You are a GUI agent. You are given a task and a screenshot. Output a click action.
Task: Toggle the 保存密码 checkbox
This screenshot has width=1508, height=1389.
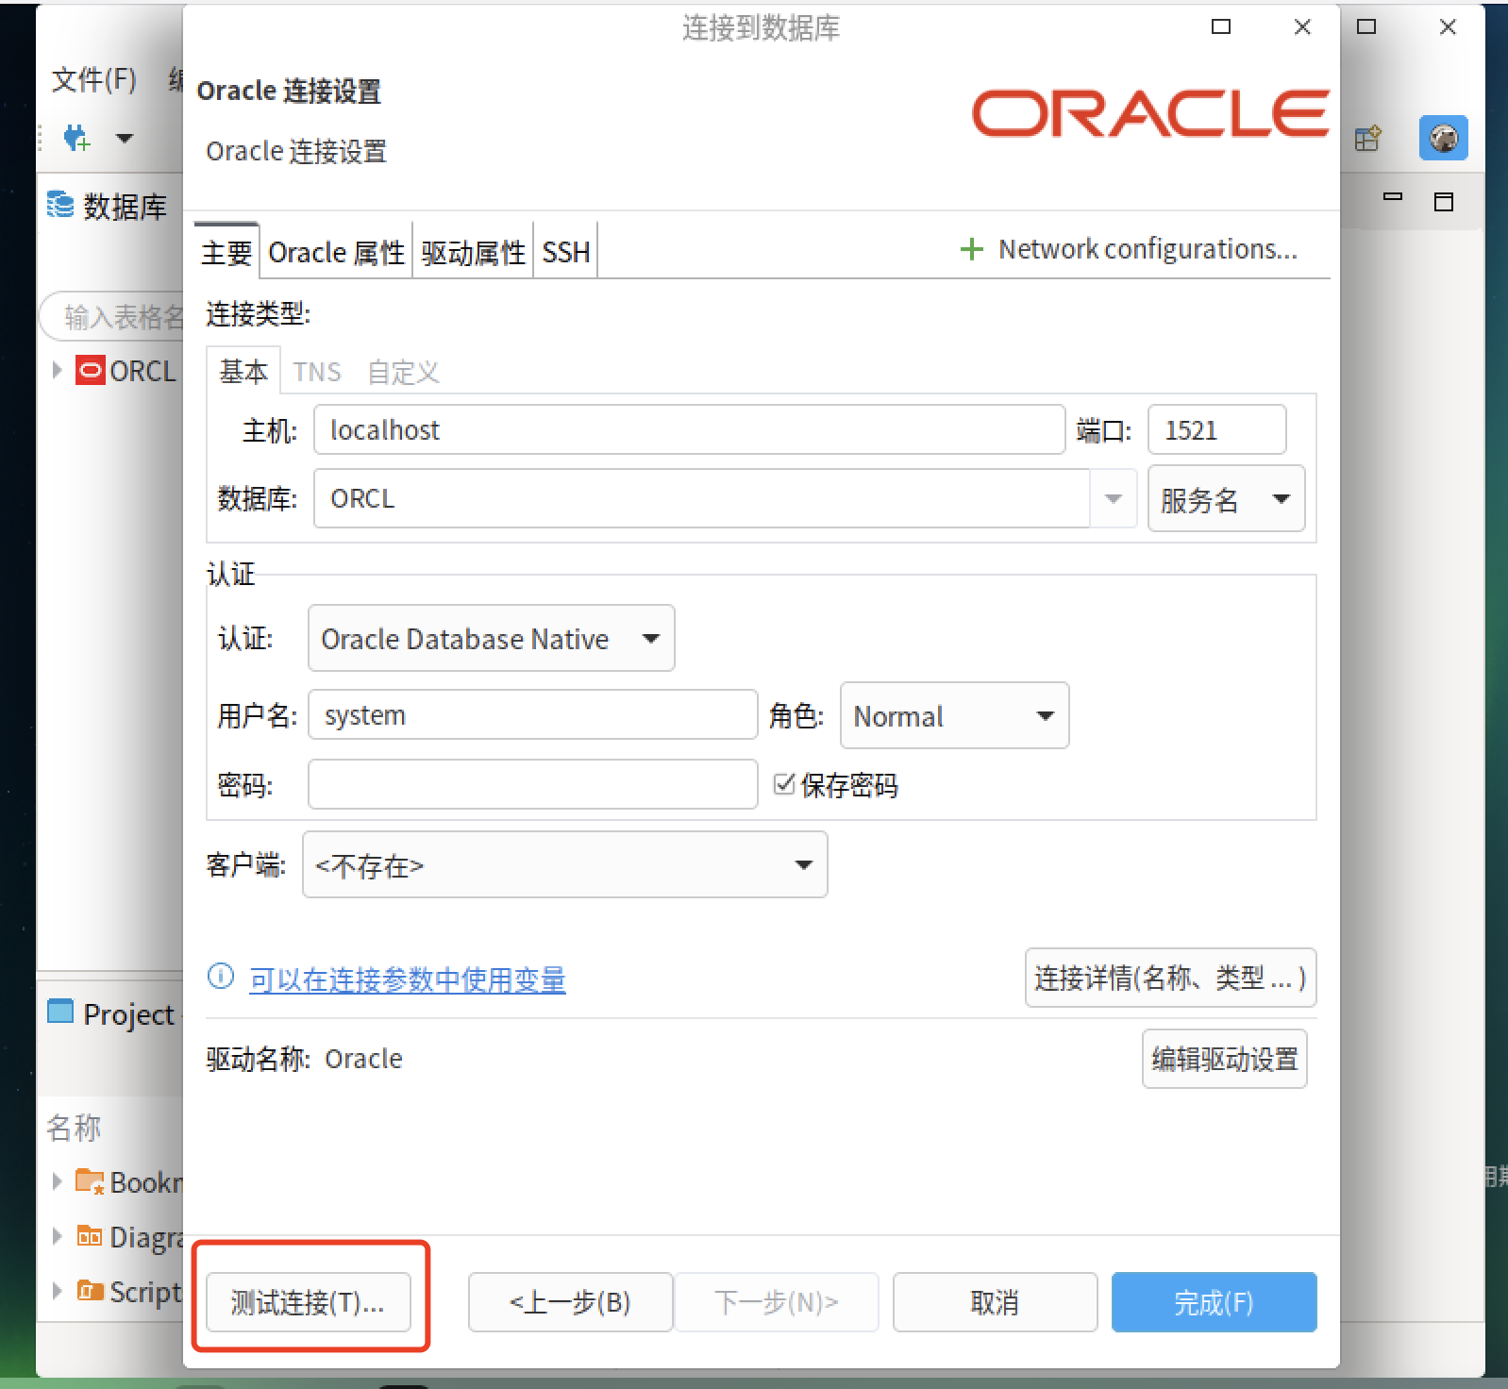pos(784,784)
